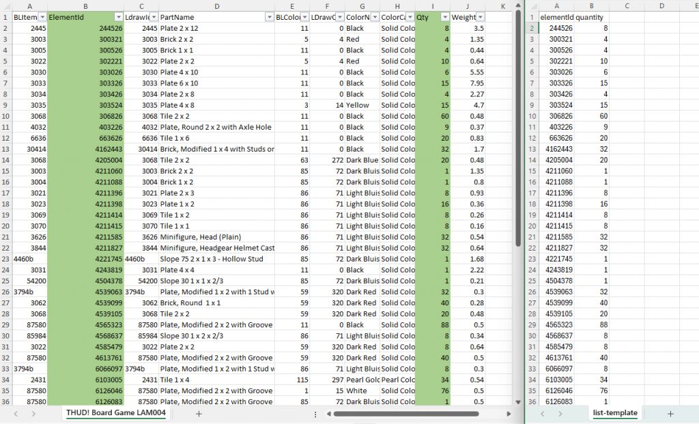Click next sheet arrow in left workbook
699x424 pixels.
click(x=34, y=414)
